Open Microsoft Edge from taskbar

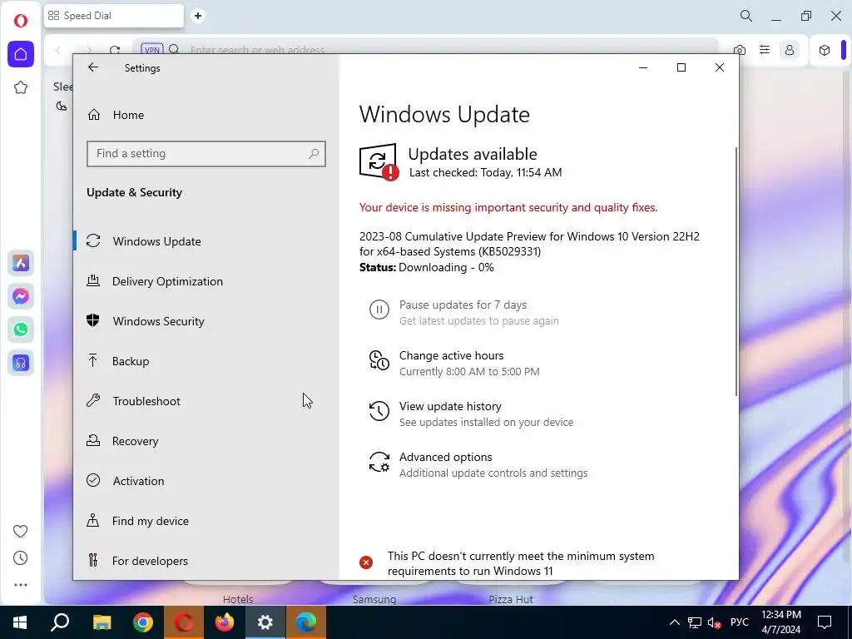(306, 622)
